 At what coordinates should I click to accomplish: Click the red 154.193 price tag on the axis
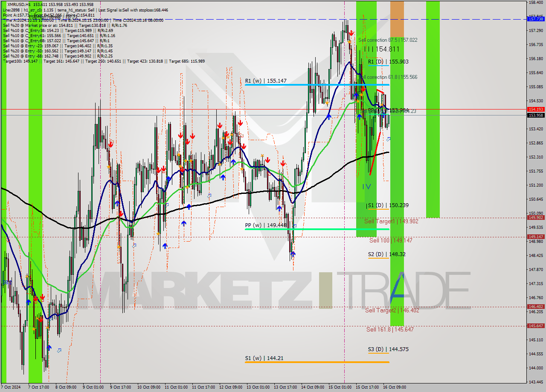[536, 110]
